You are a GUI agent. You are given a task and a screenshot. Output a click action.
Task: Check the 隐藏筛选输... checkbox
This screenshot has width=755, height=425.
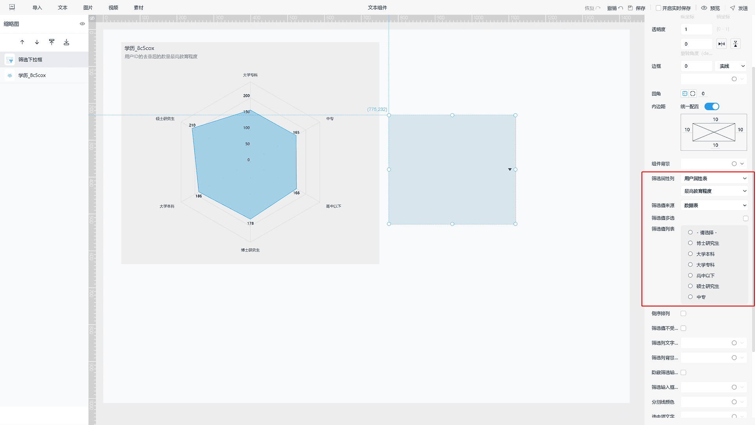click(683, 373)
